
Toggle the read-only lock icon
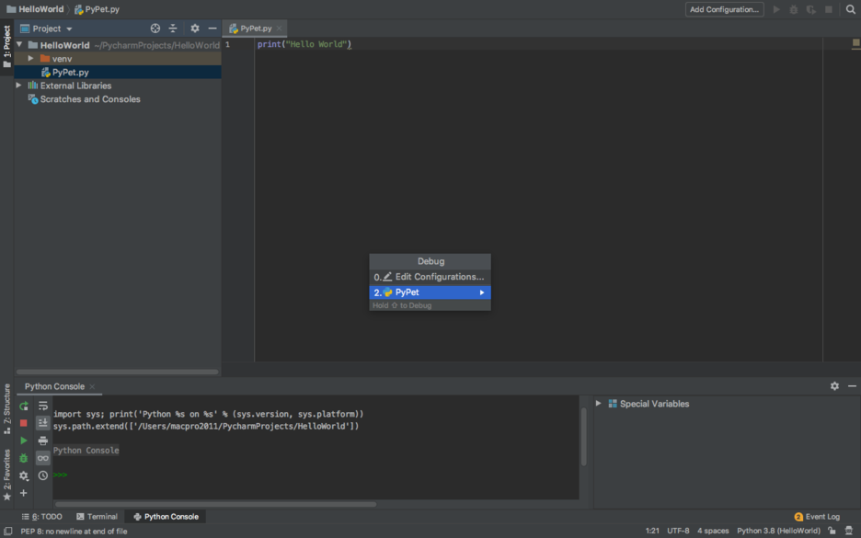[x=832, y=531]
